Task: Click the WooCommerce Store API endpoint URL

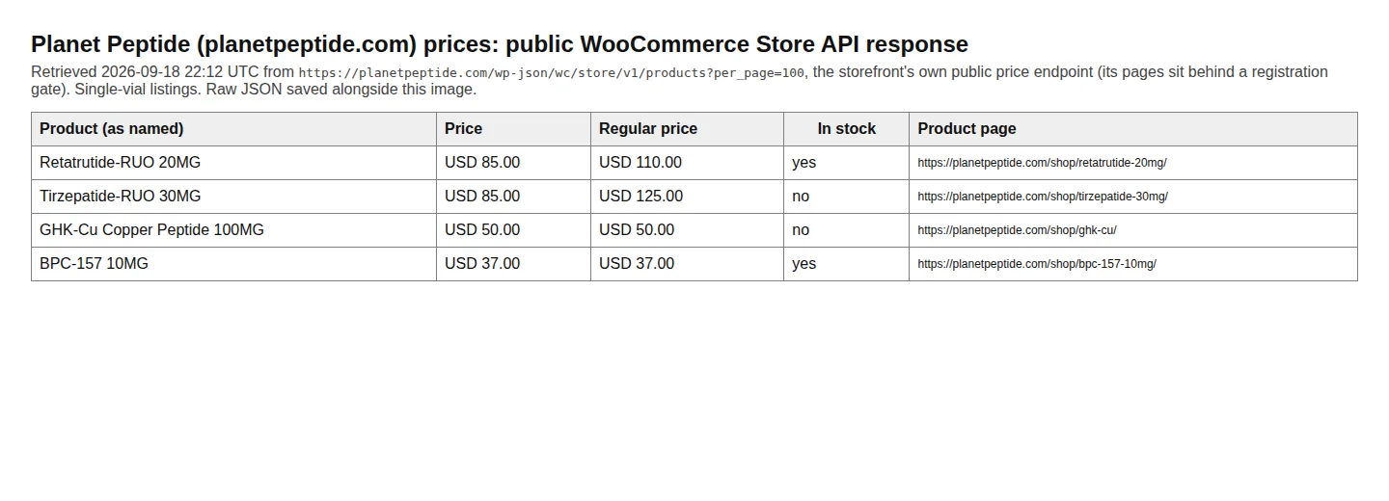Action: tap(551, 72)
